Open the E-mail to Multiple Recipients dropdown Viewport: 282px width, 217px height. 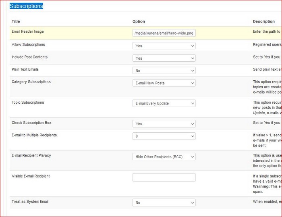point(164,136)
